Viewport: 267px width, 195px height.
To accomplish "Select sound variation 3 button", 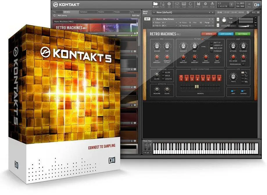I will click(192, 78).
